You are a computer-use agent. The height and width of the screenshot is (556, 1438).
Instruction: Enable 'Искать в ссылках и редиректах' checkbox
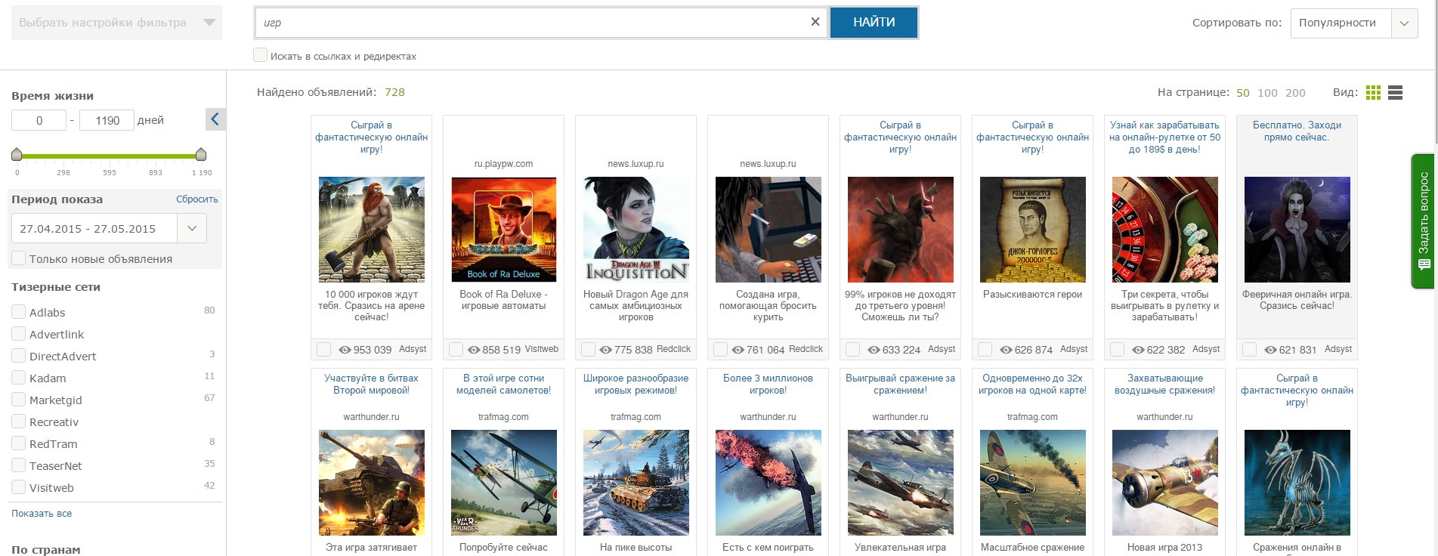[x=261, y=55]
